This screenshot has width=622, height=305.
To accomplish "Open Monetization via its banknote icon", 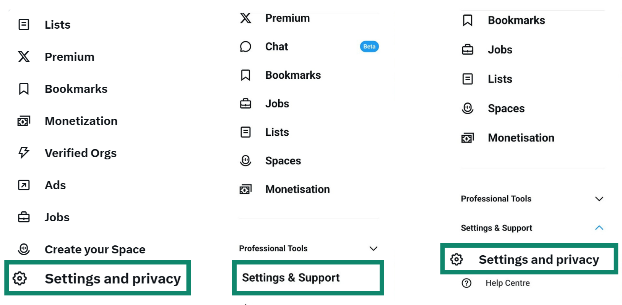I will [23, 121].
